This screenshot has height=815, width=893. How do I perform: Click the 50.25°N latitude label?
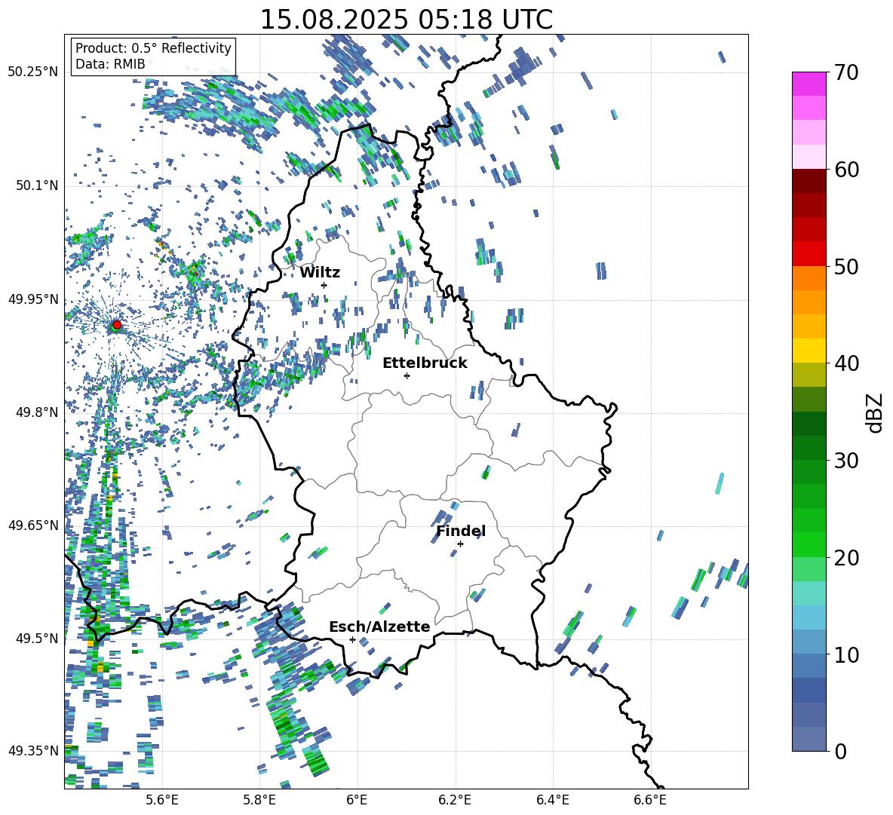[33, 72]
